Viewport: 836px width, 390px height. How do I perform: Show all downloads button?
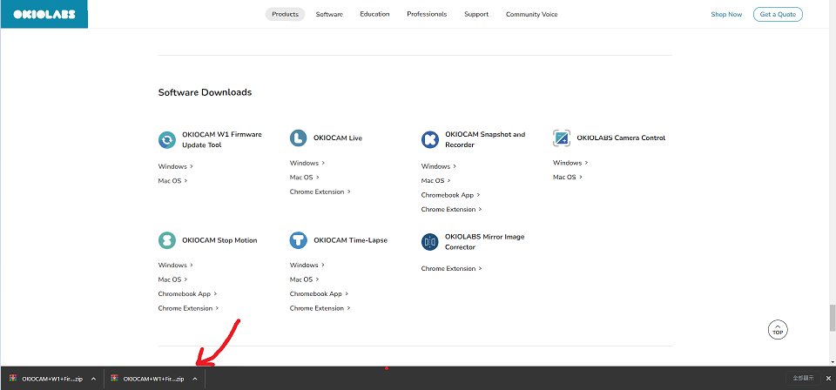click(803, 379)
